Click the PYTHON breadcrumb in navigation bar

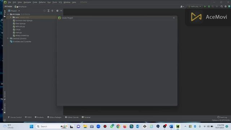pyautogui.click(x=8, y=6)
